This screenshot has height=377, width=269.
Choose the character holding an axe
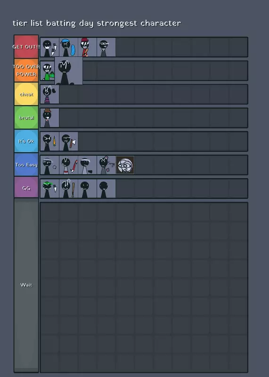coord(68,141)
